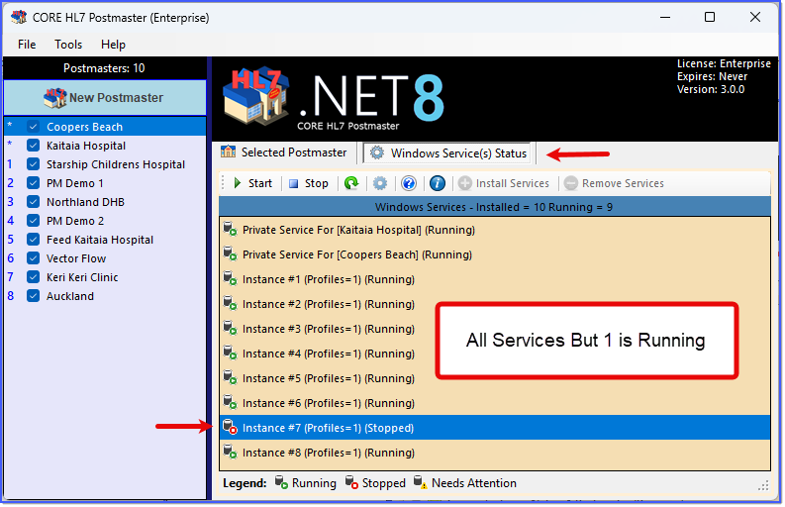Click the Instance #3 service status icon
Screen dimensions: 785x507
tap(231, 328)
